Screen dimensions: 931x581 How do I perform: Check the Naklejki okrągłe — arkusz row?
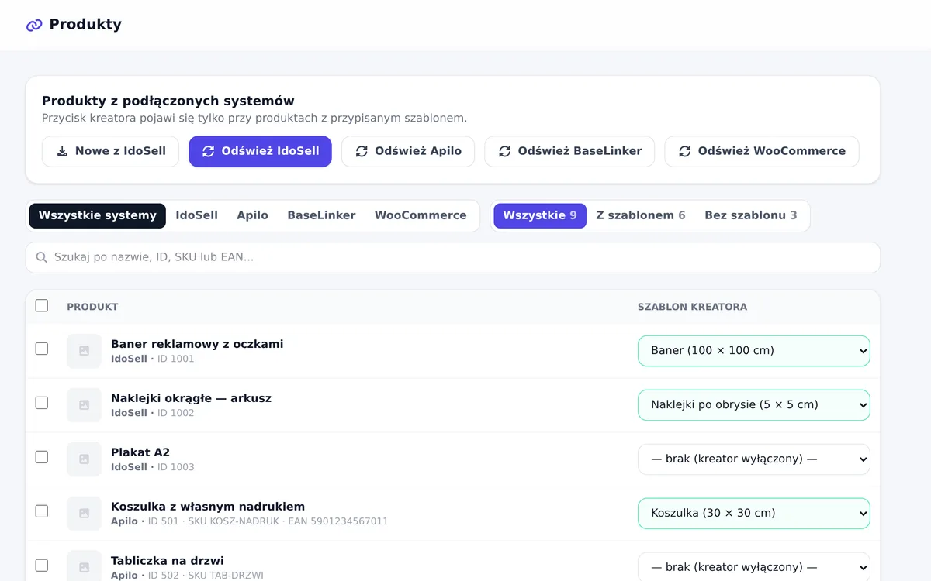[42, 403]
